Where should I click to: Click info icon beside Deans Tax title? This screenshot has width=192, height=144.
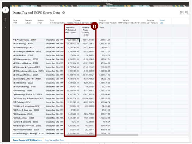tap(63, 13)
